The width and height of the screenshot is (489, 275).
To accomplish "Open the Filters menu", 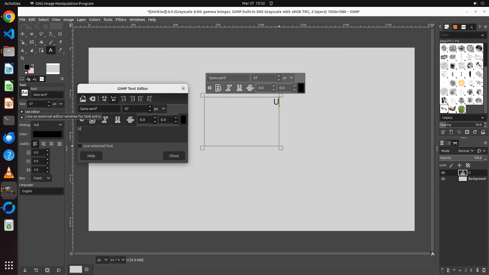I will point(121,20).
